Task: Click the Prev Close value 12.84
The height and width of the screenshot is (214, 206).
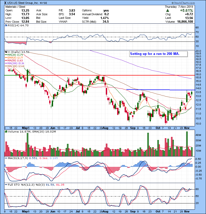Action: pos(25,22)
